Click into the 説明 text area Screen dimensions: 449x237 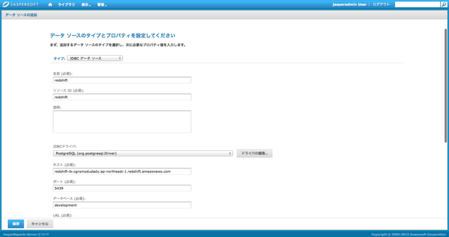(122, 122)
